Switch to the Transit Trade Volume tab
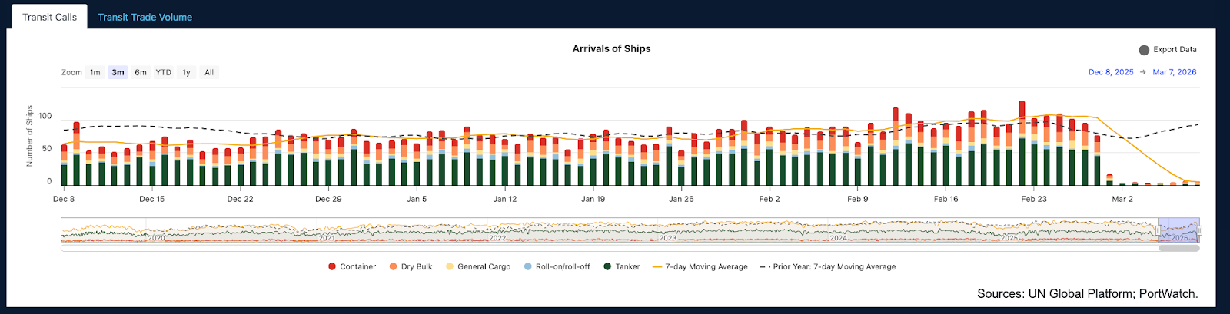Screen dimensions: 1230x314 point(145,17)
